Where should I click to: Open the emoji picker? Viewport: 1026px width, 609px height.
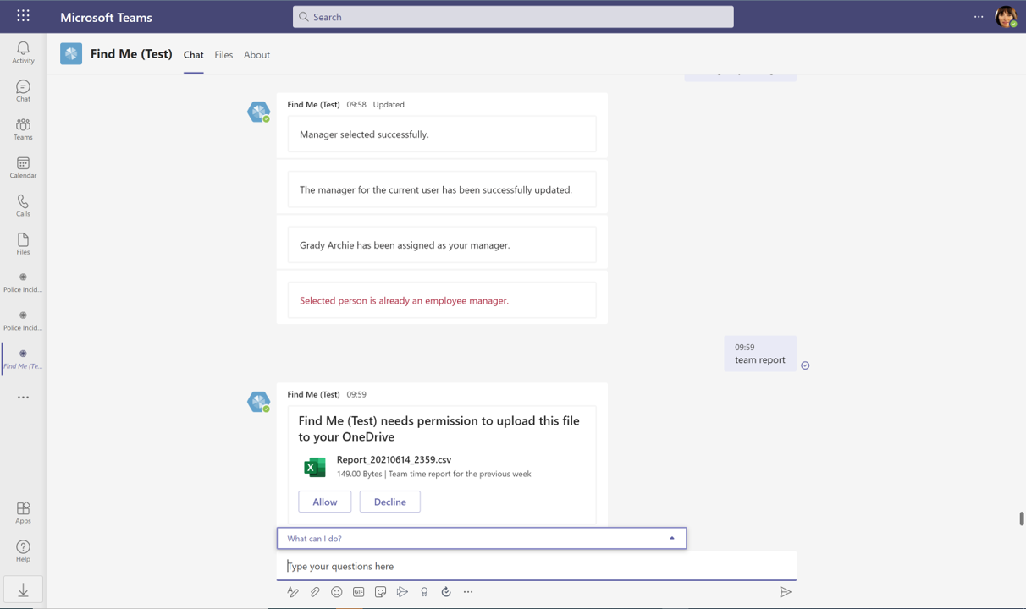click(x=337, y=592)
